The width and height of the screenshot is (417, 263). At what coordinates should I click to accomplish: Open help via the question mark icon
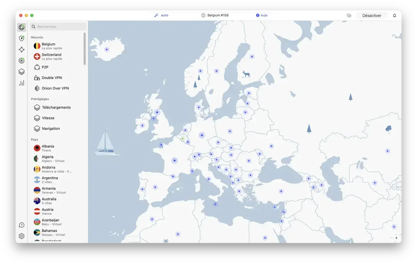coord(22,225)
